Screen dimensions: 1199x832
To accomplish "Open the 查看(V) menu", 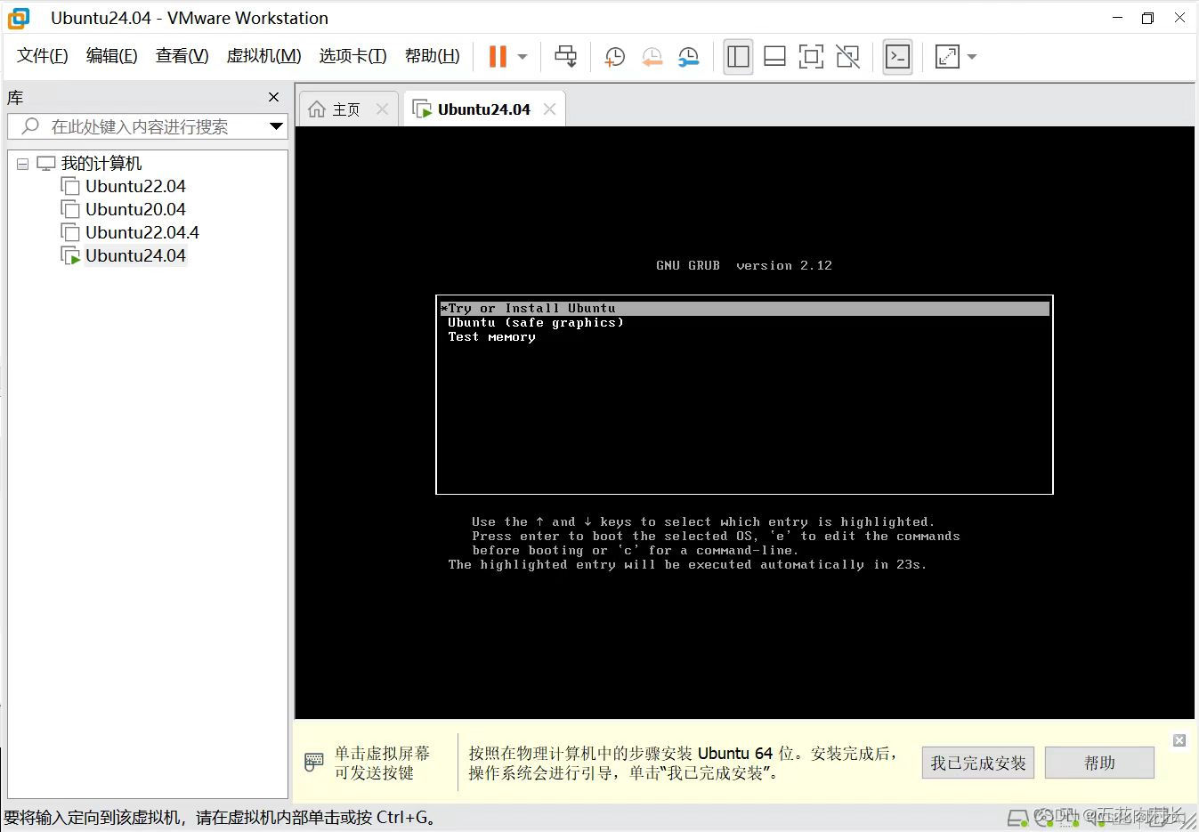I will [x=182, y=56].
